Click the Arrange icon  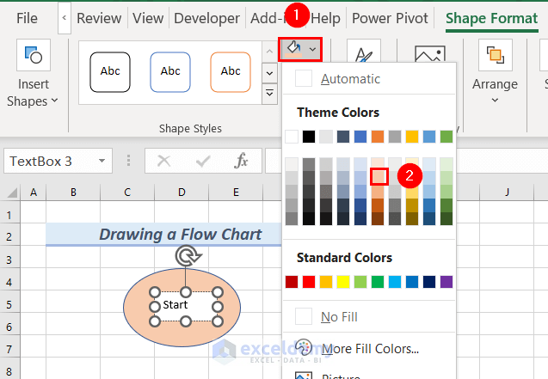tap(495, 56)
